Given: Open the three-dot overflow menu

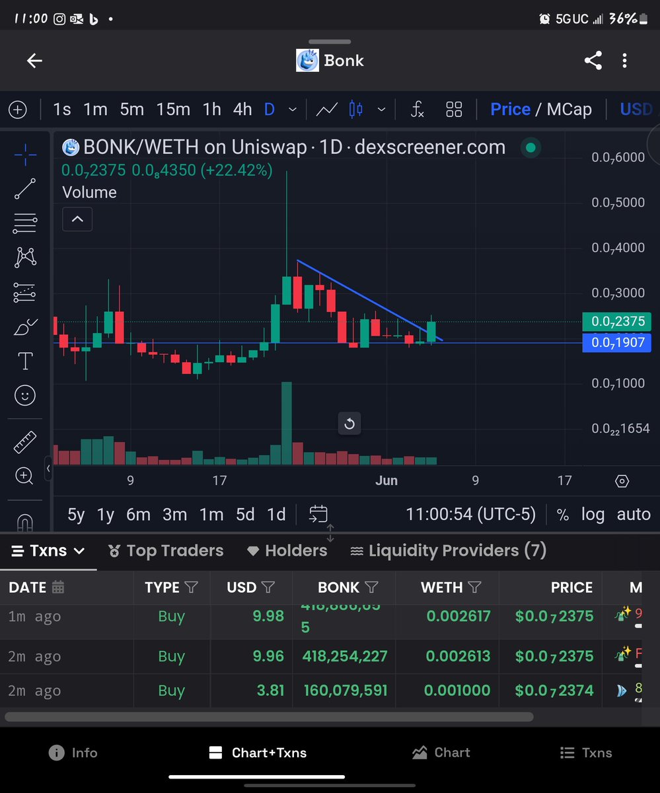Looking at the screenshot, I should pos(624,61).
